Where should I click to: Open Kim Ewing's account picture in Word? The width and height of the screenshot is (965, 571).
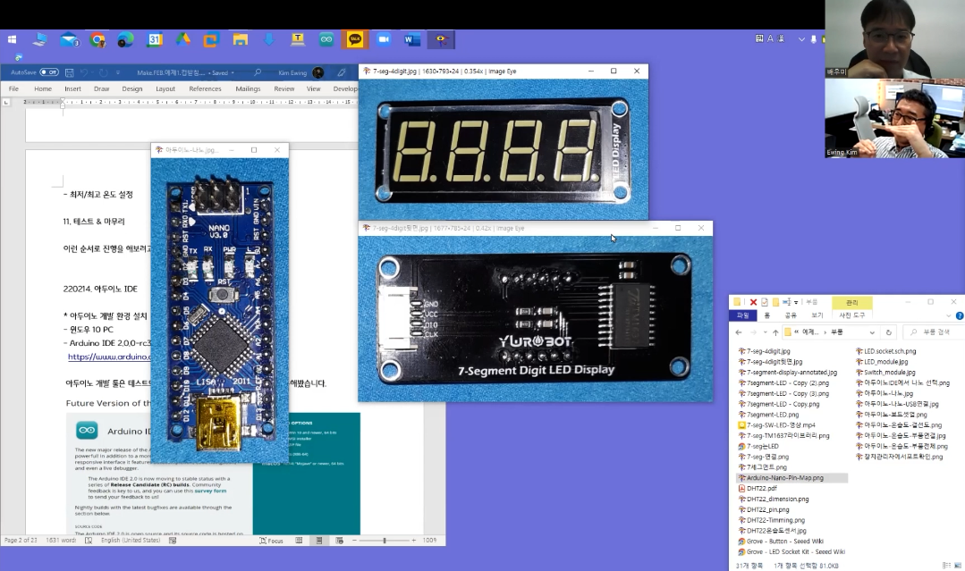(318, 72)
